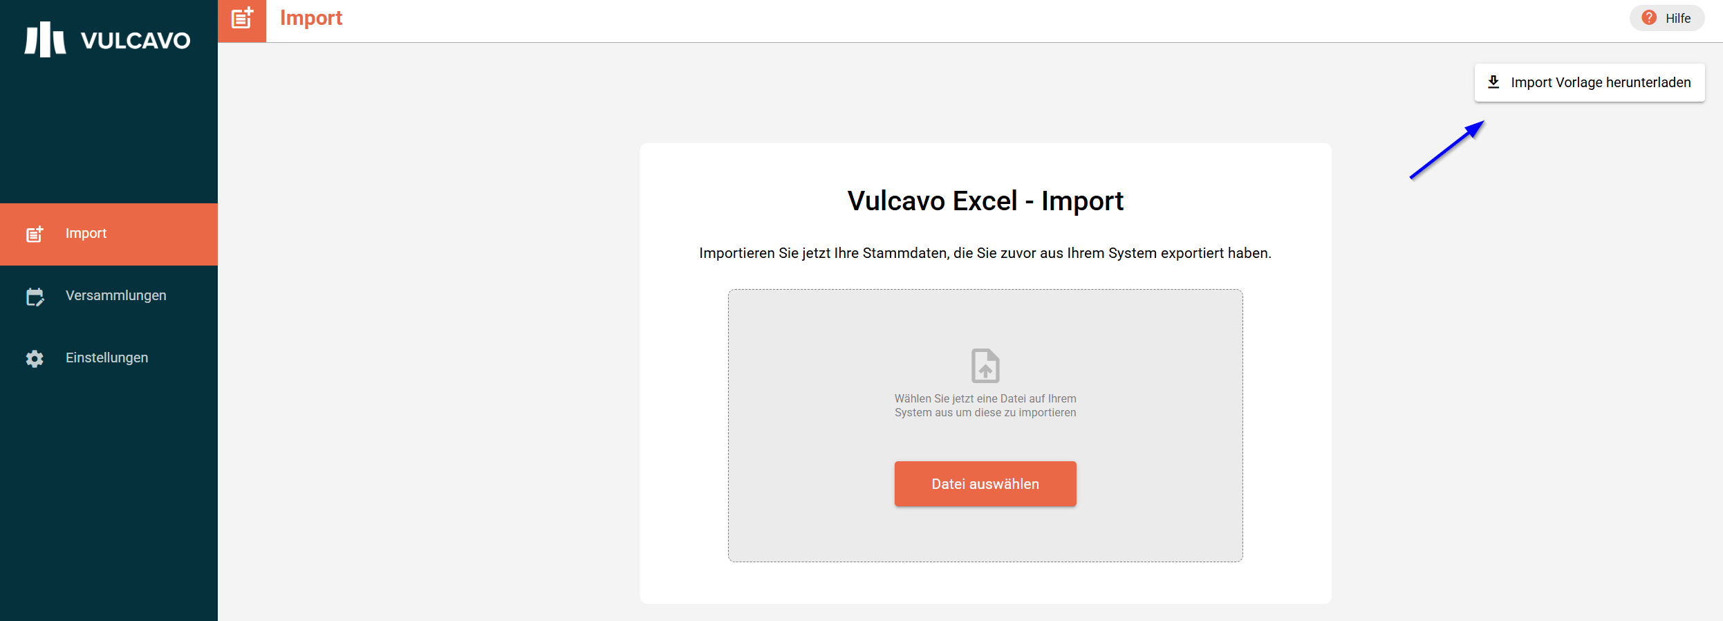Click the Datei auswählen button

[x=985, y=484]
